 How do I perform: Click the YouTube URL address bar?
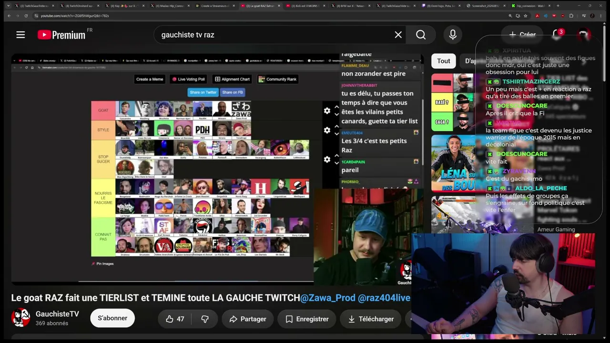pyautogui.click(x=267, y=16)
